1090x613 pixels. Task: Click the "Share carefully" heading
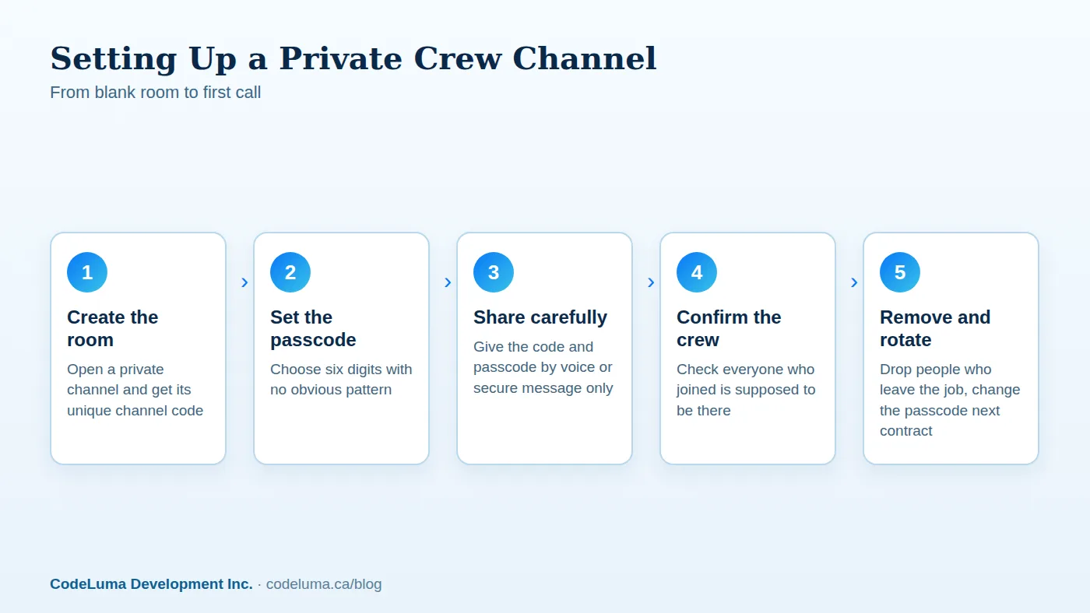click(540, 317)
